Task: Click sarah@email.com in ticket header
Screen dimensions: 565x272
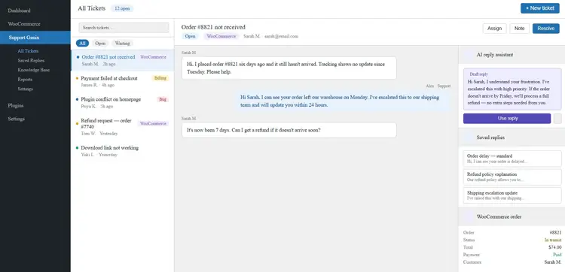Action: pos(281,36)
